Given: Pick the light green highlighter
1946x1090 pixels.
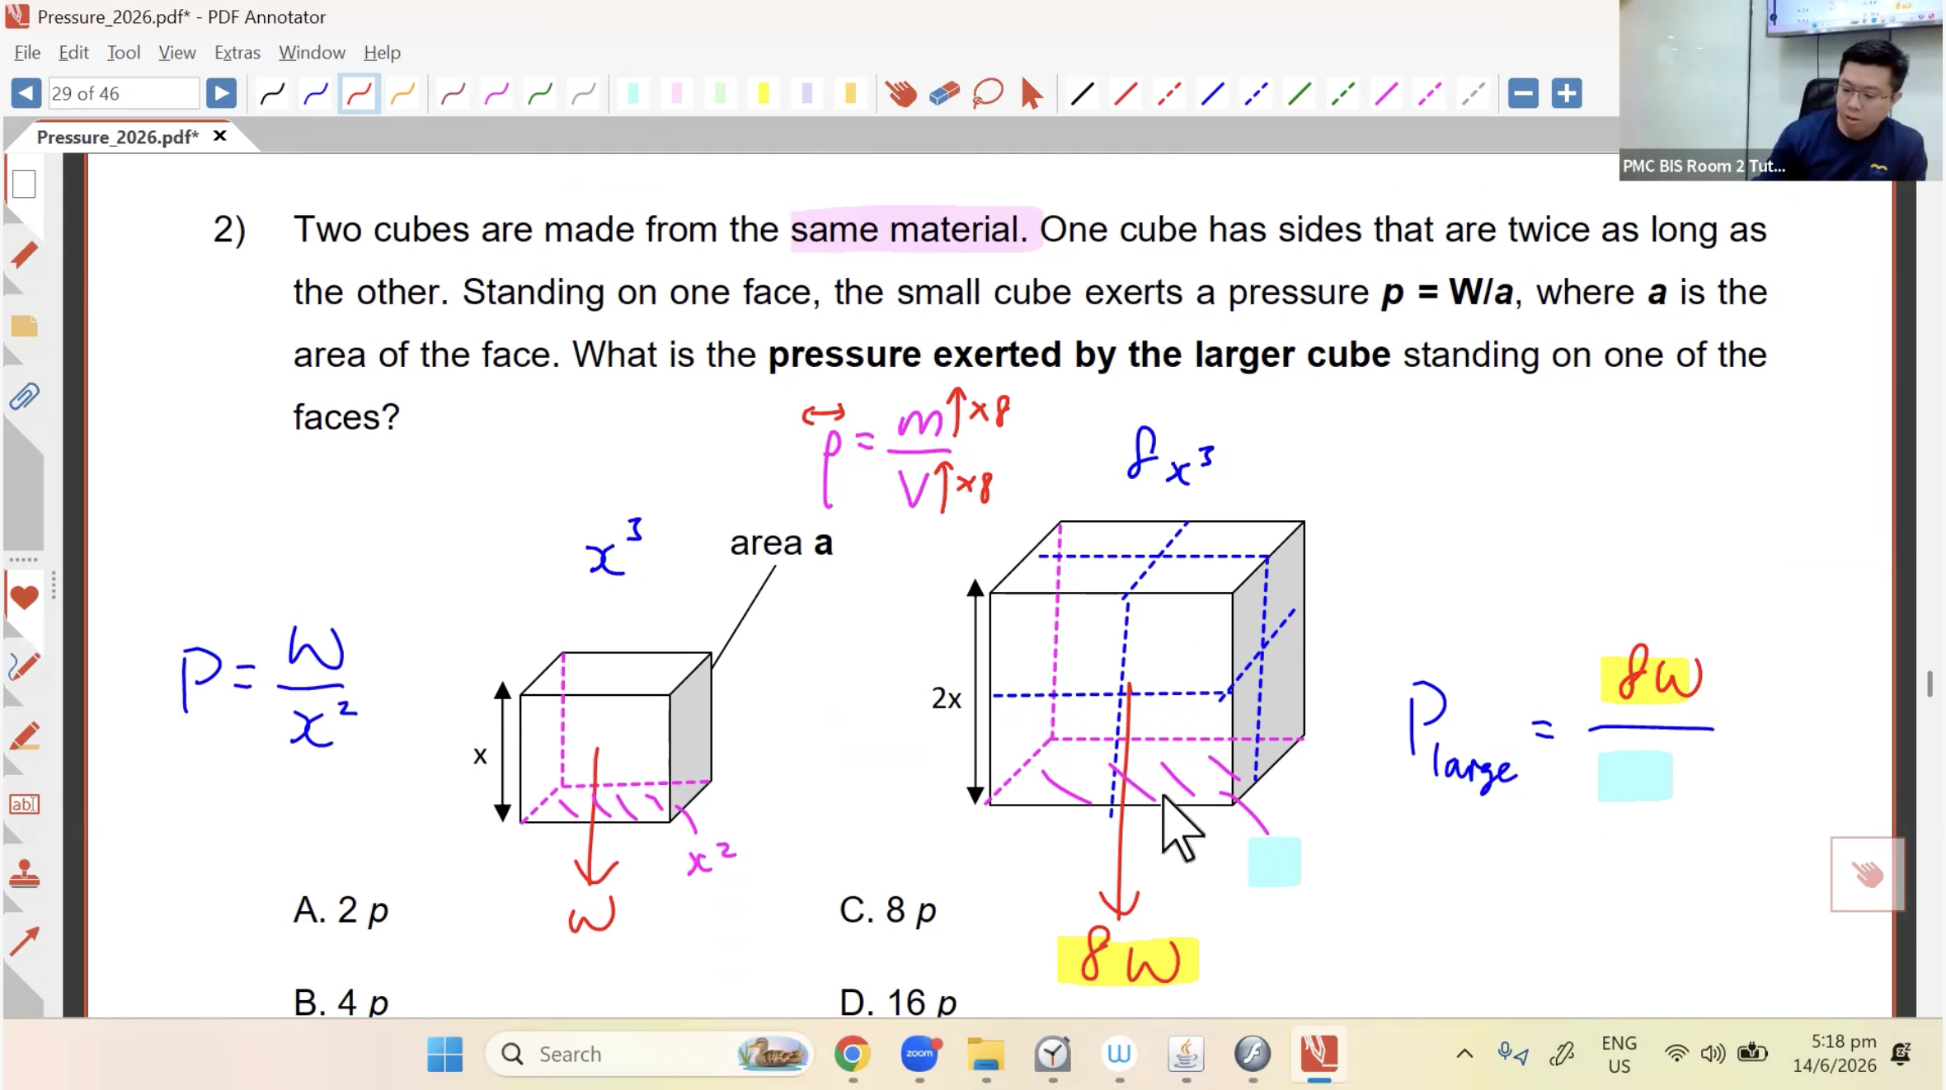Looking at the screenshot, I should (x=720, y=94).
